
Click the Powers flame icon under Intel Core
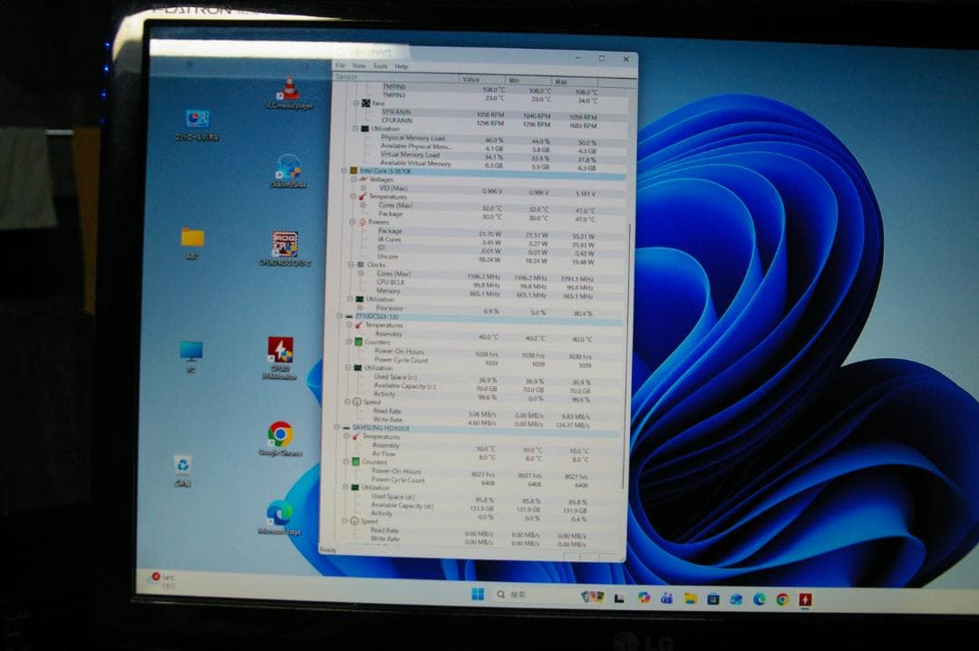362,222
